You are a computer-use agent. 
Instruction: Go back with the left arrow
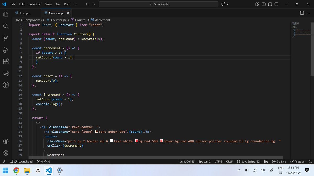click(87, 4)
